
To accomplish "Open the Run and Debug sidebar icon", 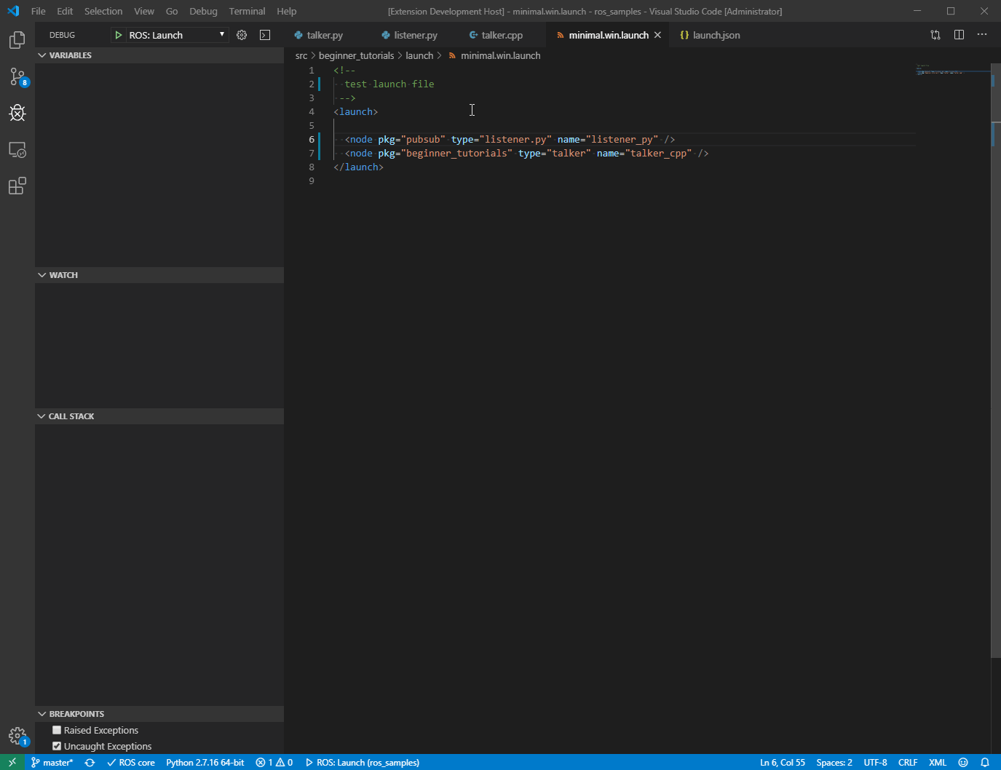I will [x=17, y=113].
